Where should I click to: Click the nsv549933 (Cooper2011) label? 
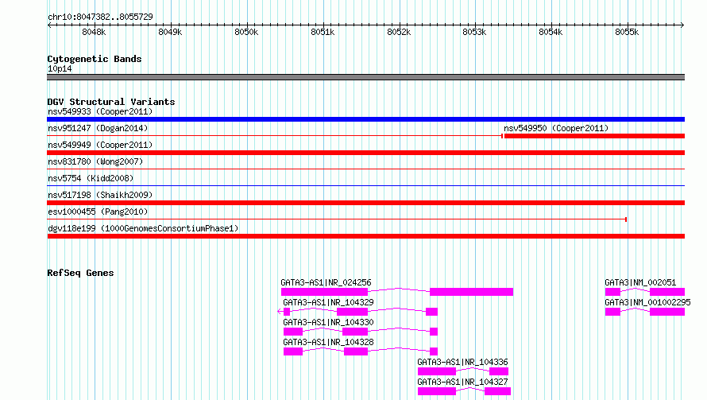coord(100,111)
